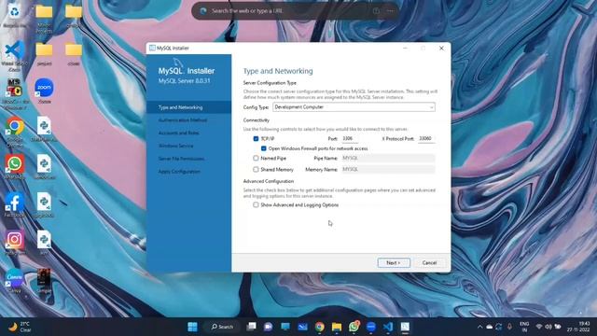The image size is (597, 336).
Task: Click the microphone tray icon
Action: pos(509,327)
